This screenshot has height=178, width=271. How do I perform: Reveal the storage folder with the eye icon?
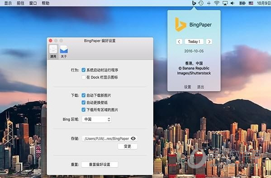[133, 139]
